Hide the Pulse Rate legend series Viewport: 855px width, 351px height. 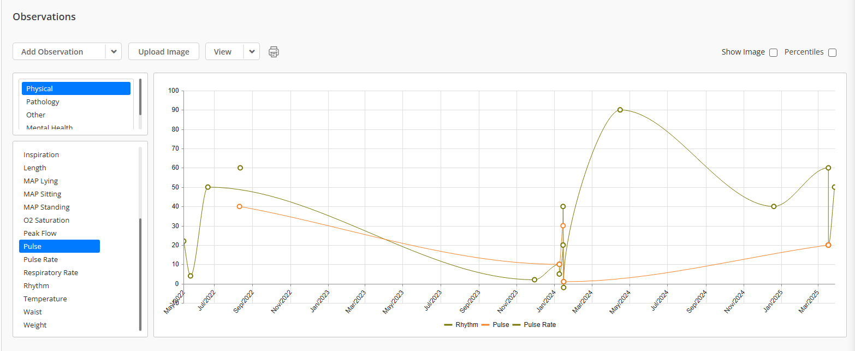pyautogui.click(x=535, y=325)
